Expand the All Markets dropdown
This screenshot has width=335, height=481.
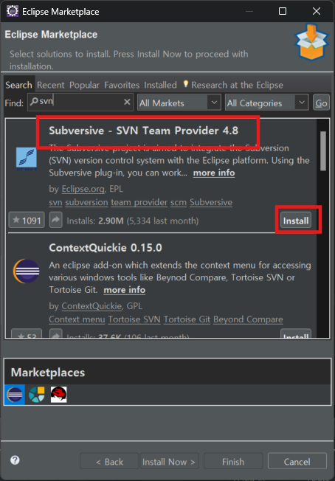pos(179,103)
